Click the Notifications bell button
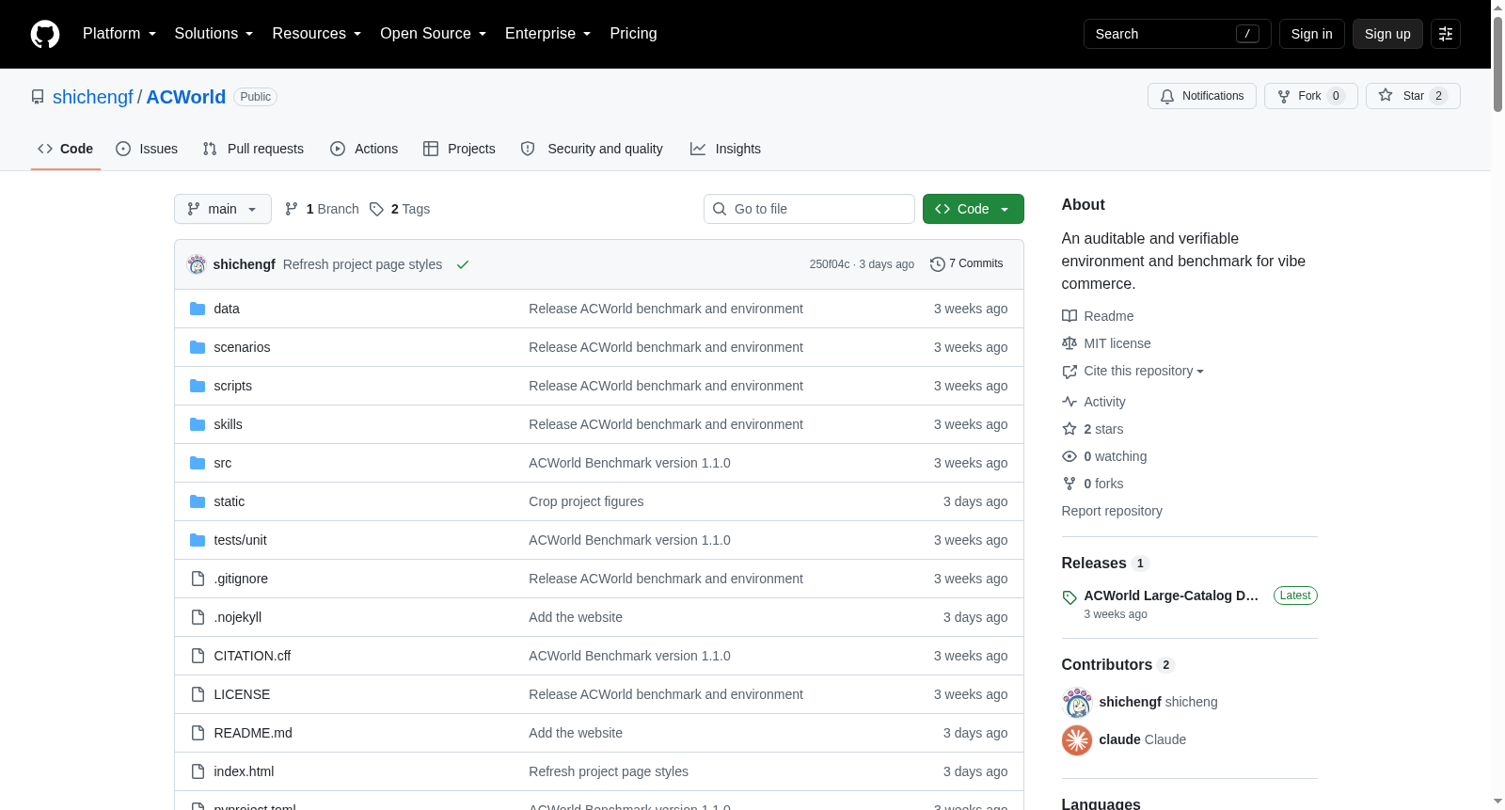 click(x=1202, y=96)
